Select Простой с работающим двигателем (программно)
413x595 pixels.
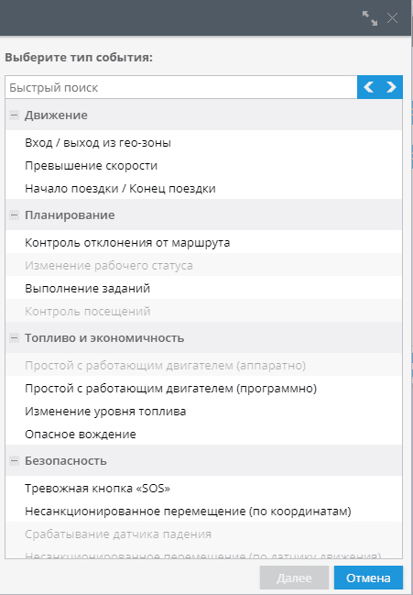203,389
